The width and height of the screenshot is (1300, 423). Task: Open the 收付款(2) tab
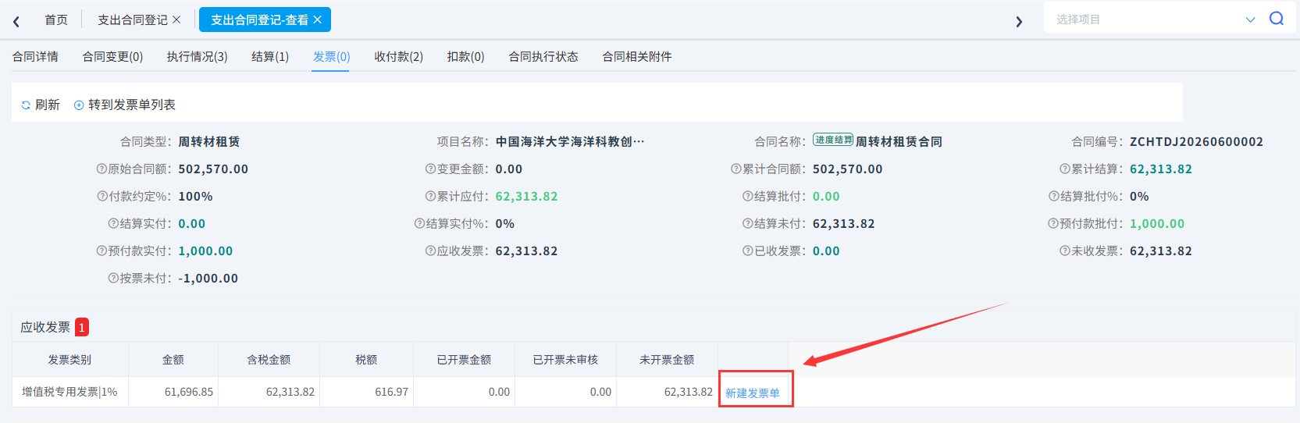click(398, 57)
